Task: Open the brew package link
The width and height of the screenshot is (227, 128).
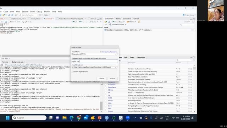Action: (110, 106)
